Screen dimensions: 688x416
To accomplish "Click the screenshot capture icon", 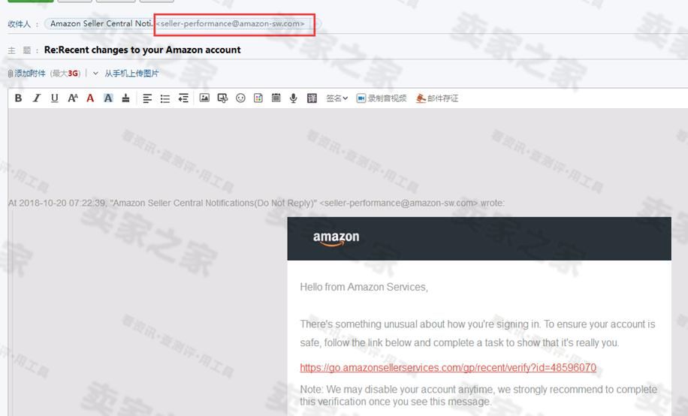I will [222, 98].
